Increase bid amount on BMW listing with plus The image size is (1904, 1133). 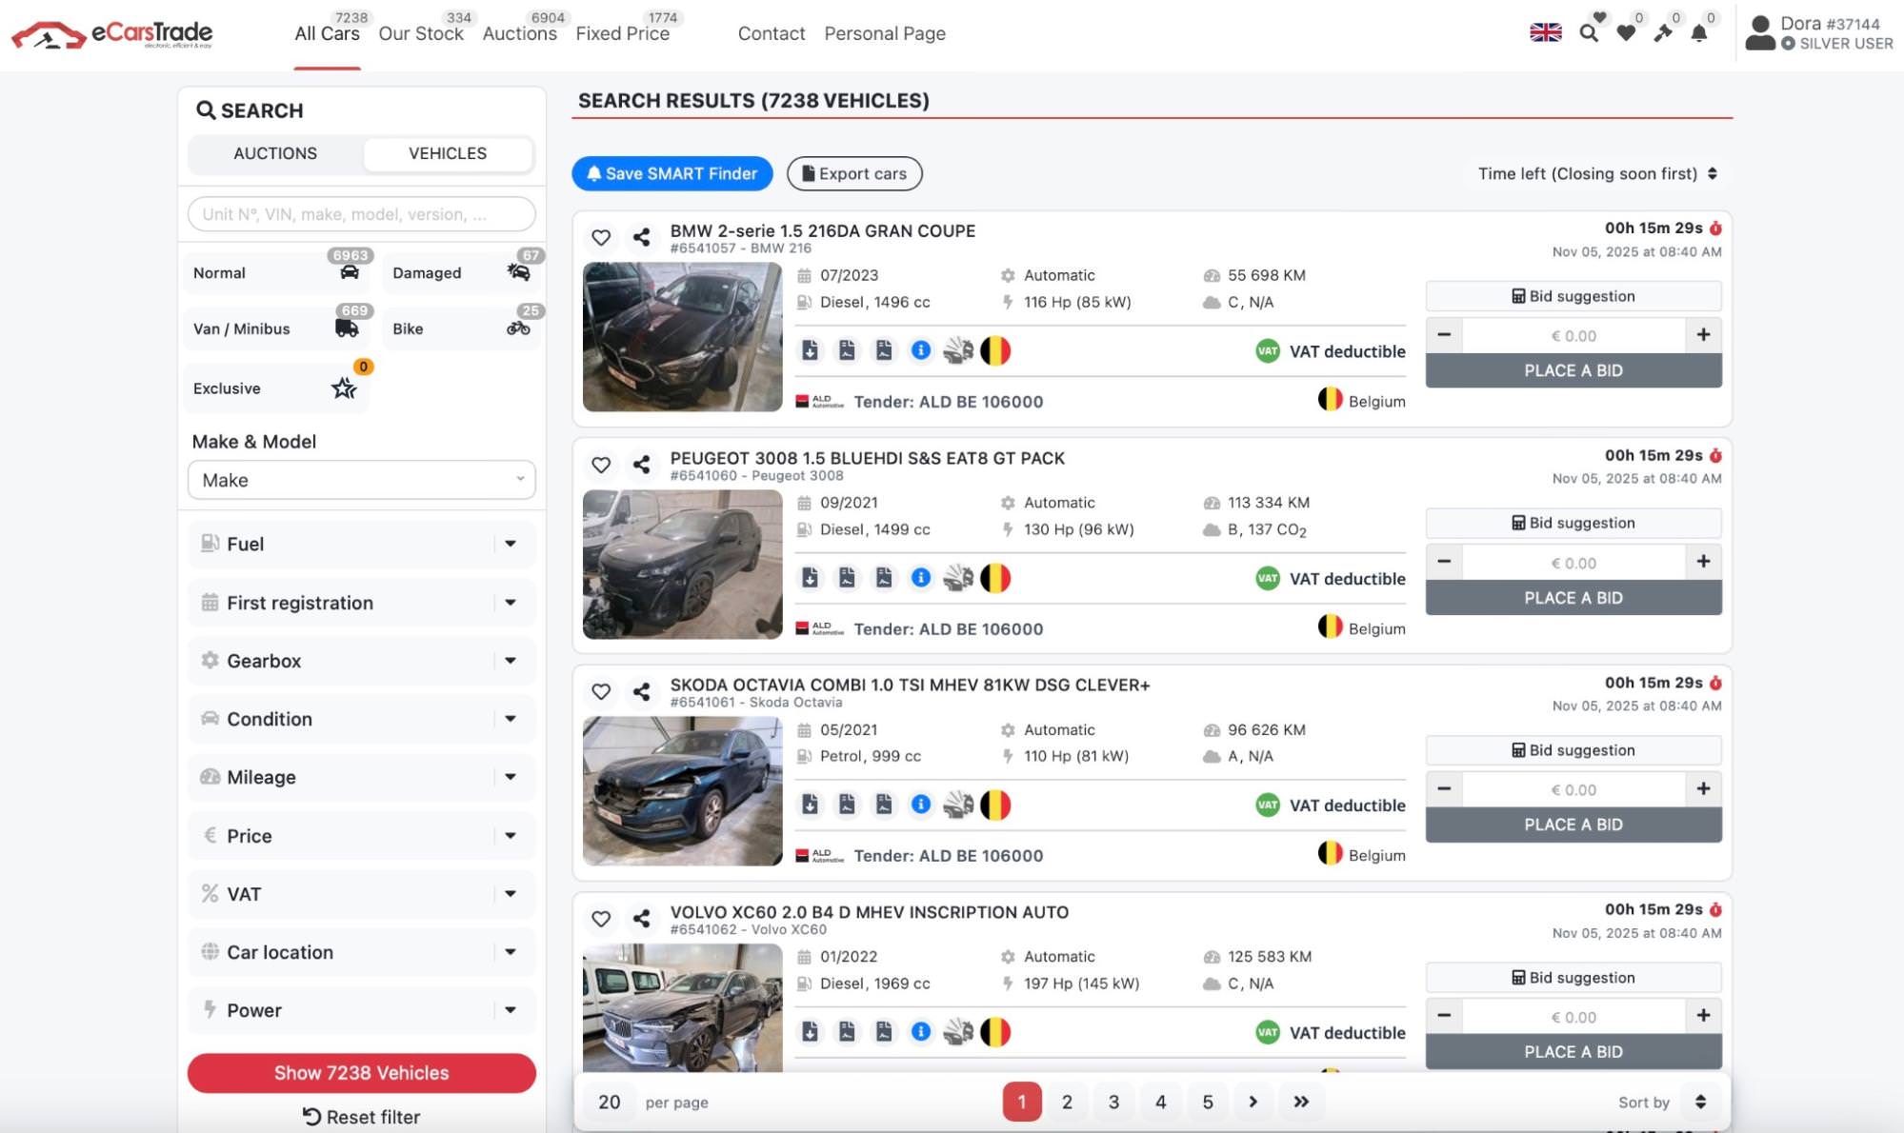(1703, 335)
